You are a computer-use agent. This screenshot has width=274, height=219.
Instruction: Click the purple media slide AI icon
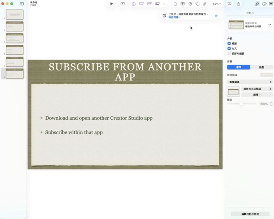coord(149,4)
